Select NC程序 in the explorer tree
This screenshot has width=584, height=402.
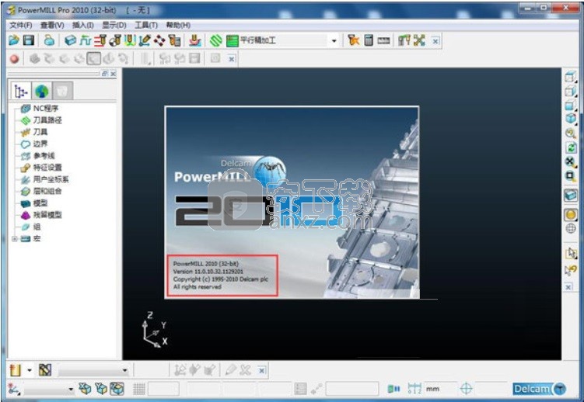[x=45, y=108]
